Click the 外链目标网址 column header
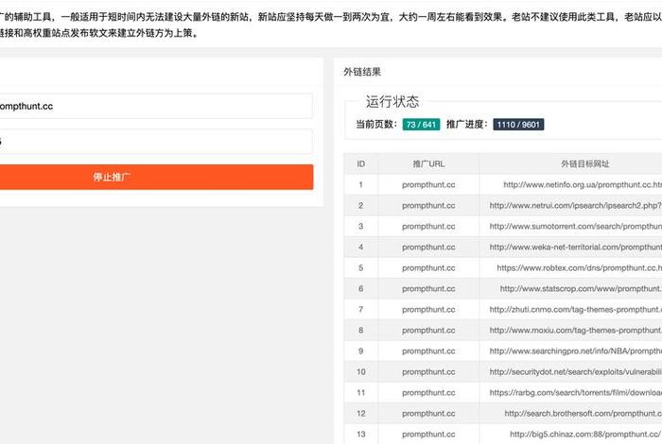 (x=584, y=164)
